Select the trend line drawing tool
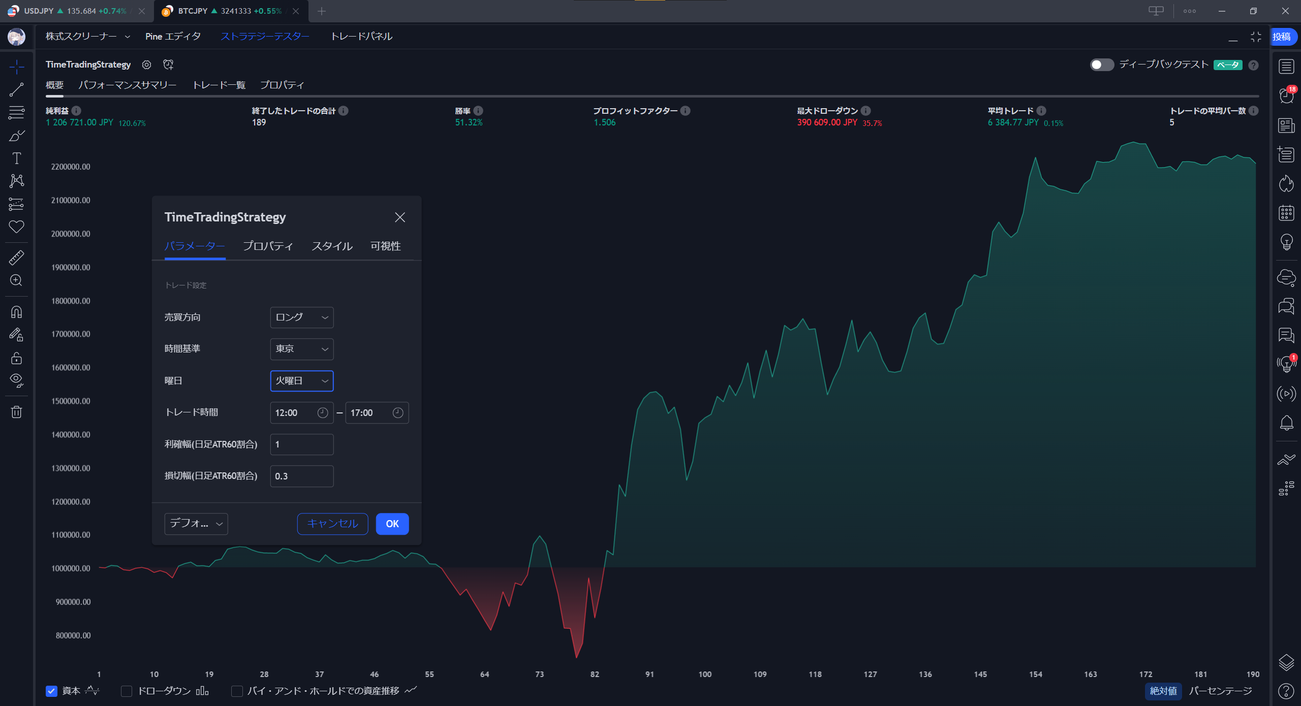Screen dimensions: 1301x706 coord(16,90)
